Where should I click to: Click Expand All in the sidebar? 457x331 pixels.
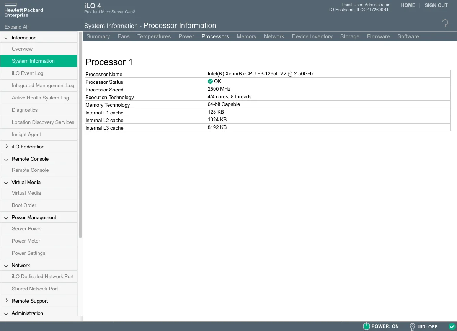tap(16, 27)
